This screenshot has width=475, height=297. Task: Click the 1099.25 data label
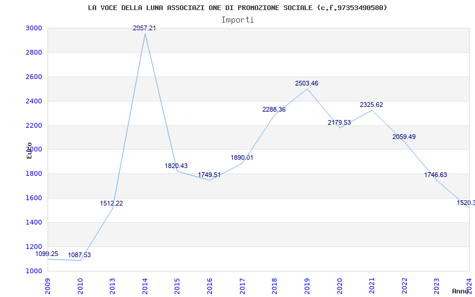[47, 254]
